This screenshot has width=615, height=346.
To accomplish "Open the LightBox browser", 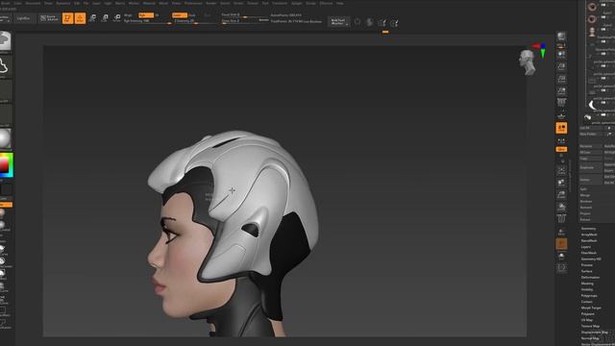I will (x=23, y=18).
